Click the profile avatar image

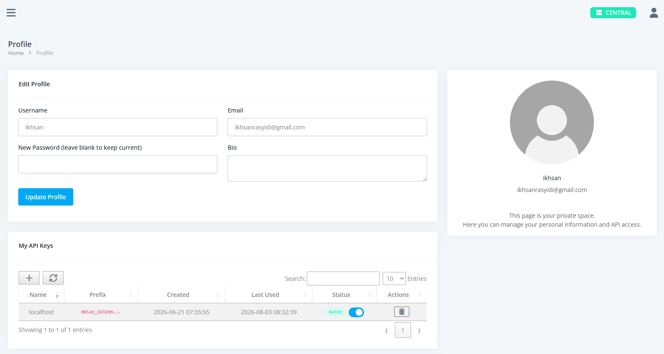[552, 122]
